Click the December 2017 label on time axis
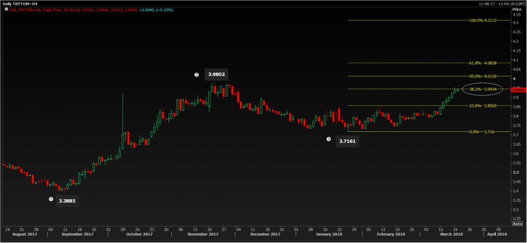The height and width of the screenshot is (243, 527). point(265,234)
